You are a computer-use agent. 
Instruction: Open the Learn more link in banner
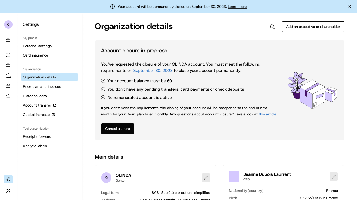pos(237,7)
